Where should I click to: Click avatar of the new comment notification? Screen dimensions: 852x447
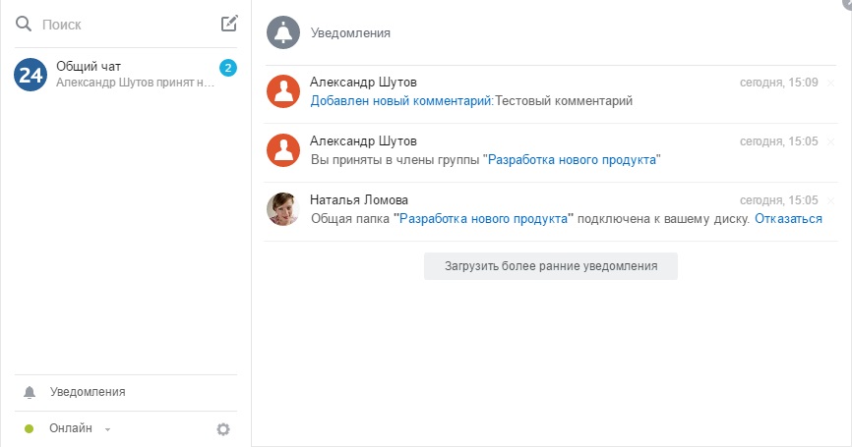tap(283, 91)
